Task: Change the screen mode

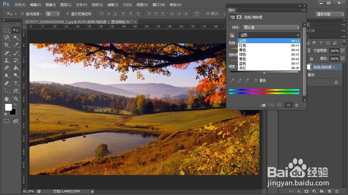Action: coord(16,121)
